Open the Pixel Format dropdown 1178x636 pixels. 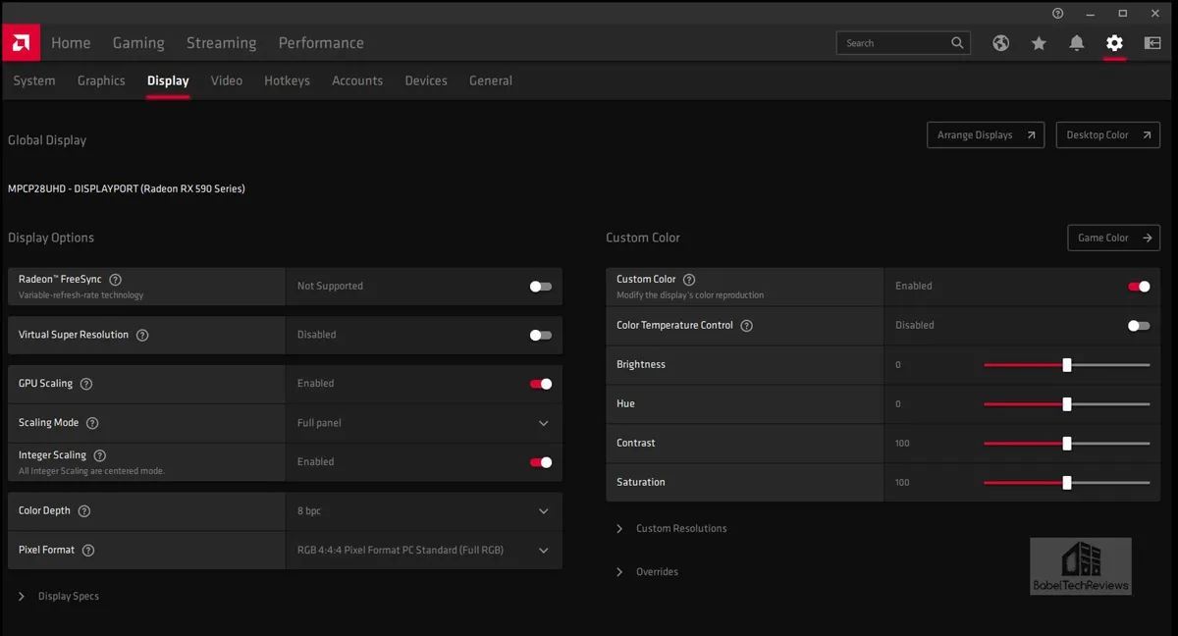[424, 551]
